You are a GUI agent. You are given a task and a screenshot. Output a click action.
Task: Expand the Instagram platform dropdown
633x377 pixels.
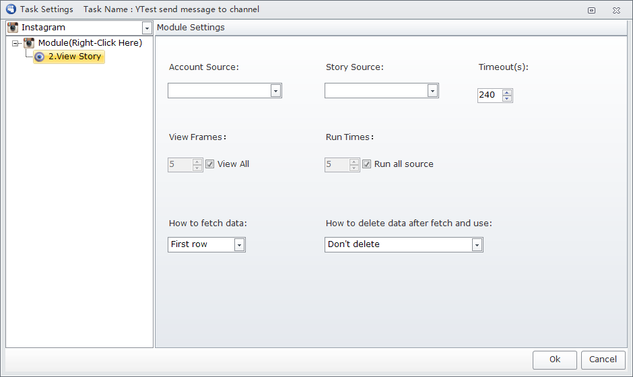click(147, 28)
